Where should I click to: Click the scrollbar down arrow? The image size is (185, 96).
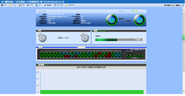184,91
